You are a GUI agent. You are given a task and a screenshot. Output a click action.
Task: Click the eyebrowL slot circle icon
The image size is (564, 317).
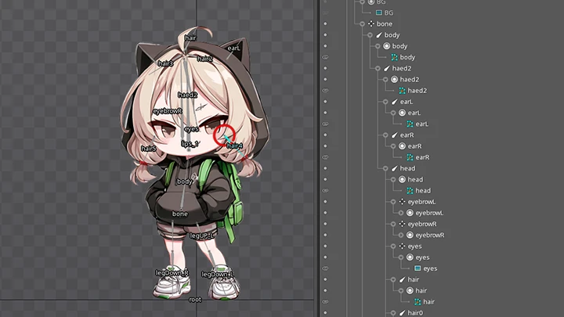410,213
